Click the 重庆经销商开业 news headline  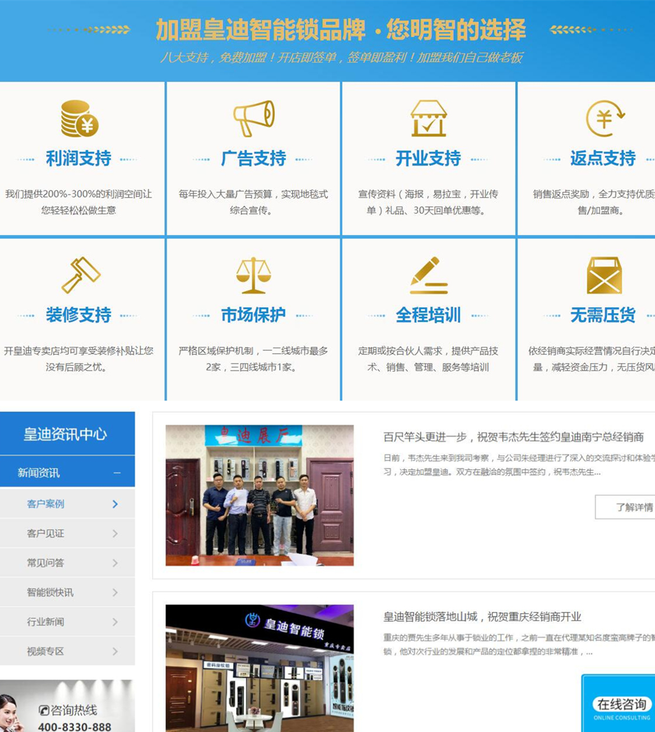pos(482,617)
